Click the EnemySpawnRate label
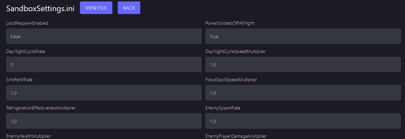 (223, 108)
